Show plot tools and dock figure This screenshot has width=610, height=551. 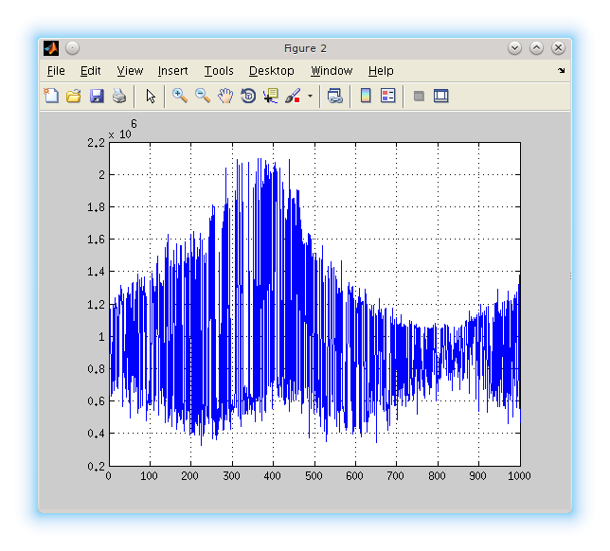(x=441, y=96)
